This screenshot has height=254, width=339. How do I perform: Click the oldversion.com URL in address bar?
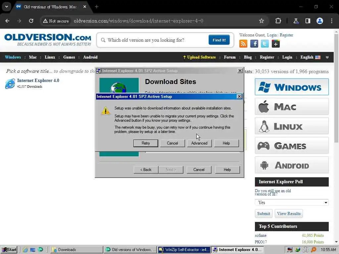138,21
